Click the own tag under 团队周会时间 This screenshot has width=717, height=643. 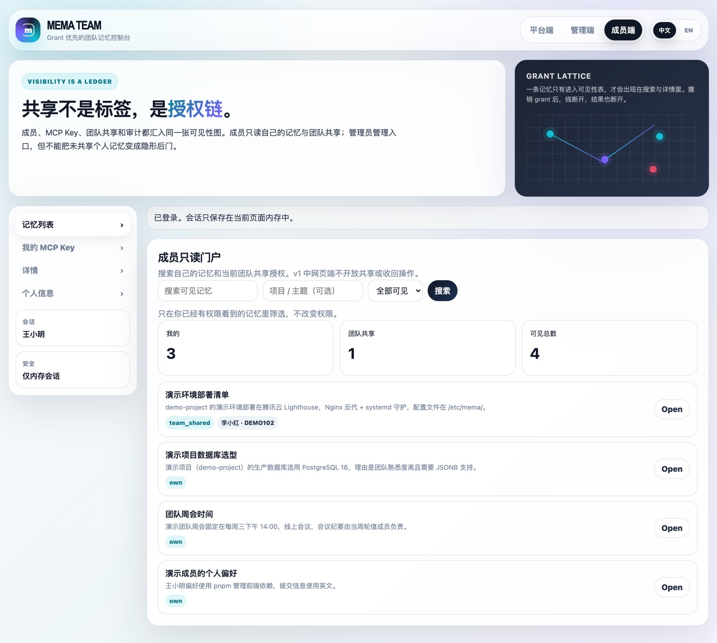pos(176,542)
